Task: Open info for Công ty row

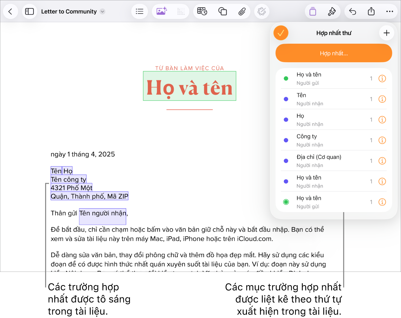Action: [382, 140]
